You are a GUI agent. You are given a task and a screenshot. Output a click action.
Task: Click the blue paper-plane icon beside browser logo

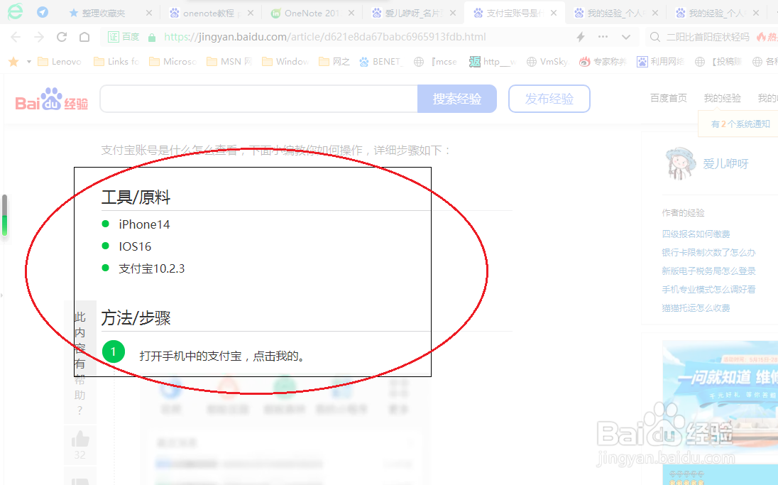(43, 12)
